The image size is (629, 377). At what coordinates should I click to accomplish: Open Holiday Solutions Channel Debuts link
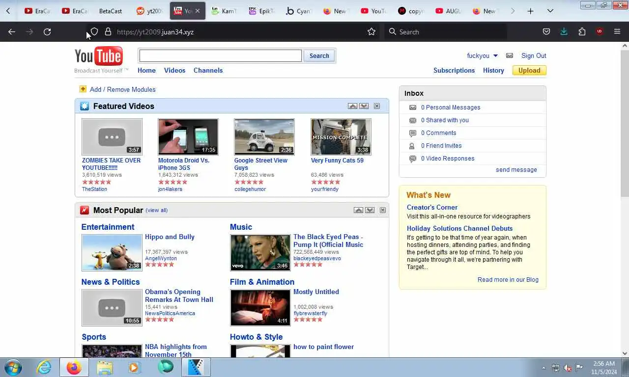(x=459, y=228)
